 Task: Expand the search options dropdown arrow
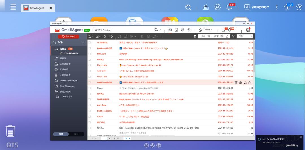160,30
